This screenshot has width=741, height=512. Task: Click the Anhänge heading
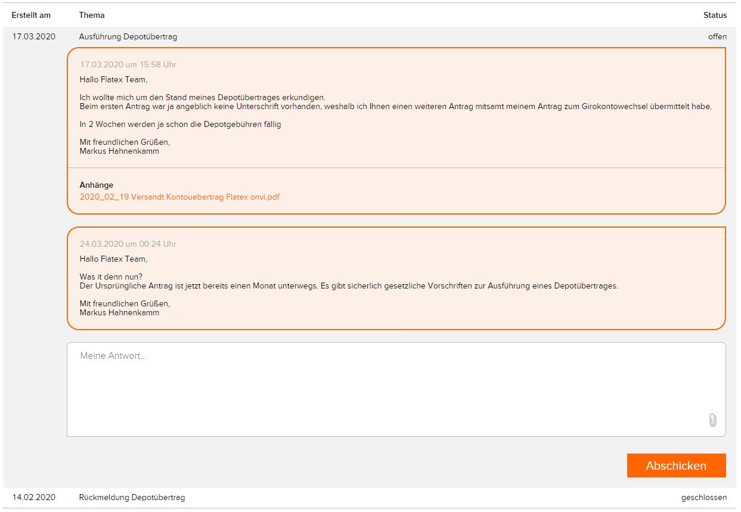point(96,185)
